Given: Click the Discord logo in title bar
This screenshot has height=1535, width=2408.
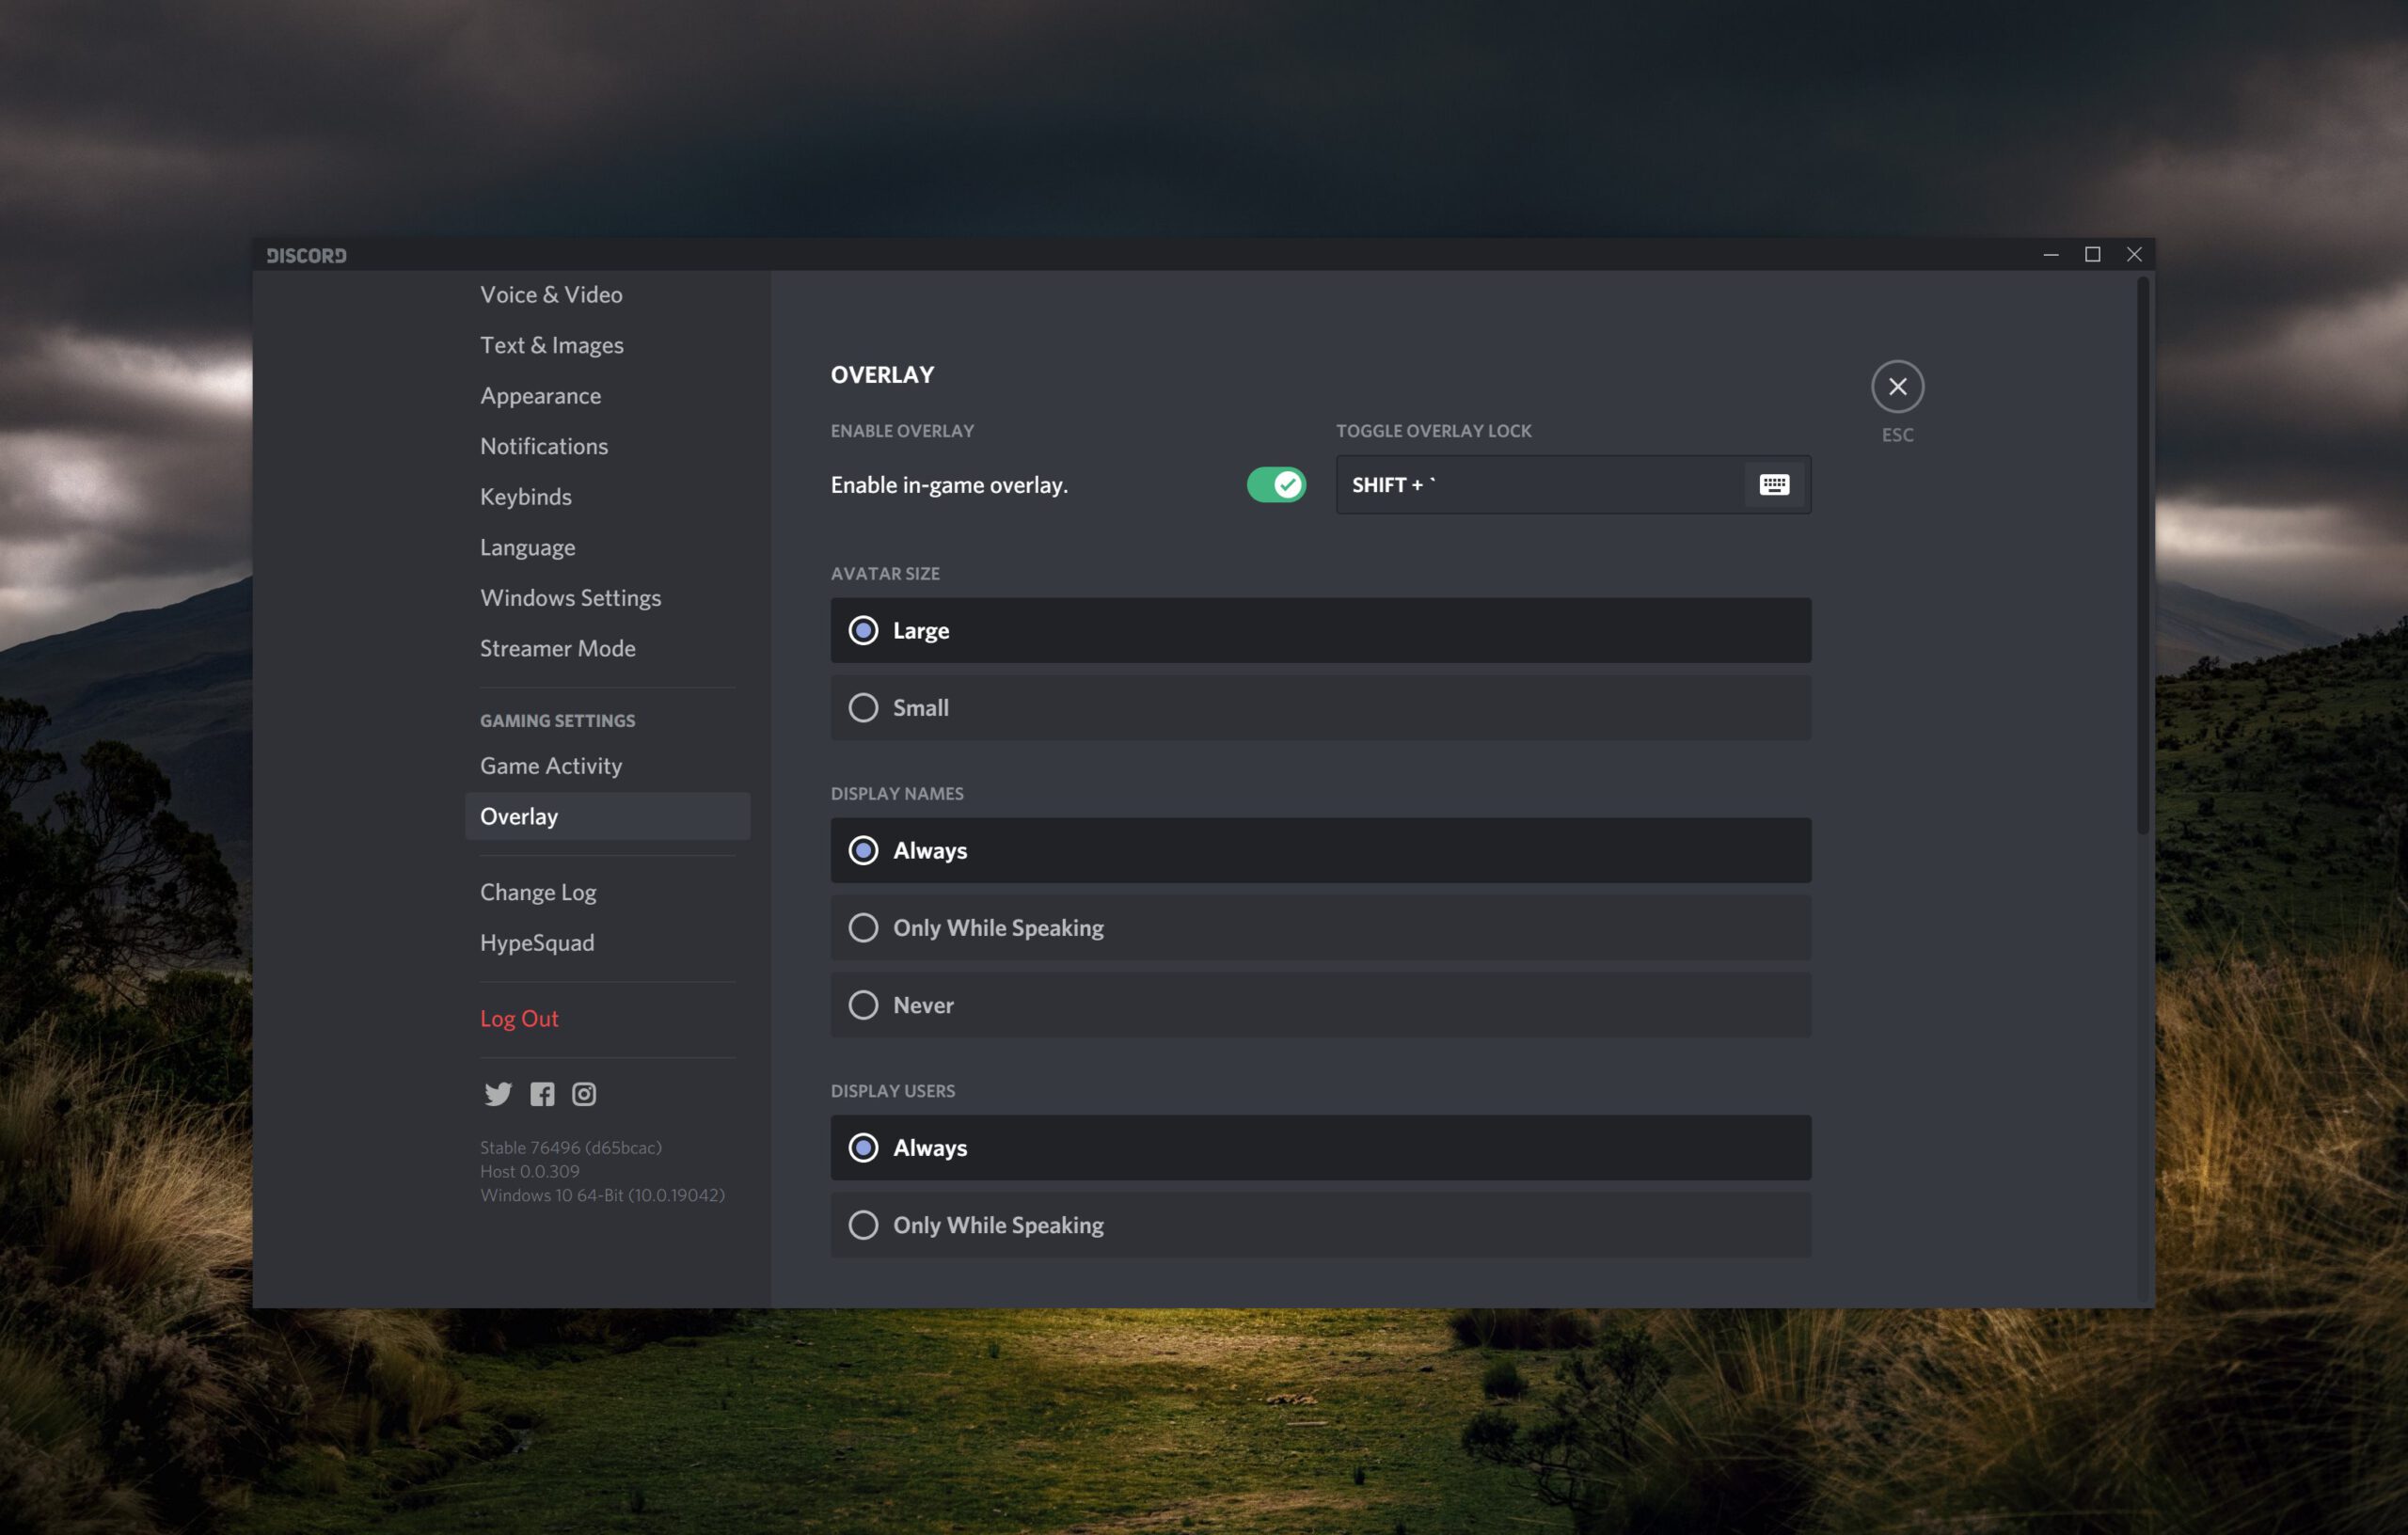Looking at the screenshot, I should [x=307, y=256].
